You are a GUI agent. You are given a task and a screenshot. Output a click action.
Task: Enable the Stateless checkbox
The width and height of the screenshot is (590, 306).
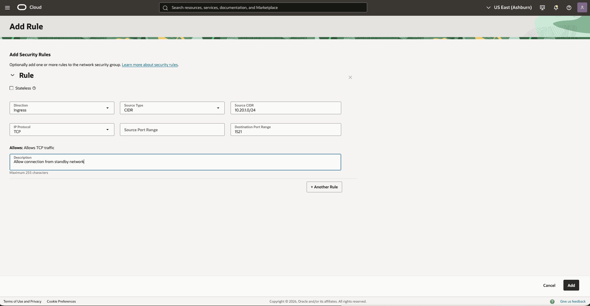pos(11,88)
